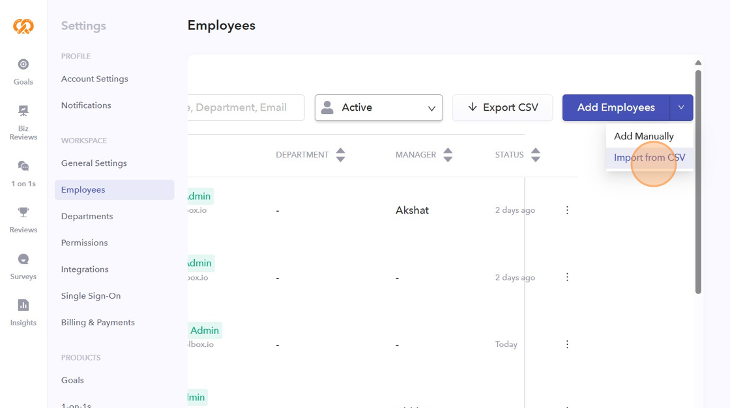The image size is (730, 408).
Task: Open the Goals target icon
Action: point(23,64)
